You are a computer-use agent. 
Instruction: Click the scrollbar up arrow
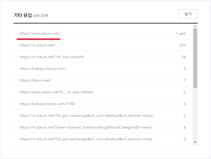(195, 26)
